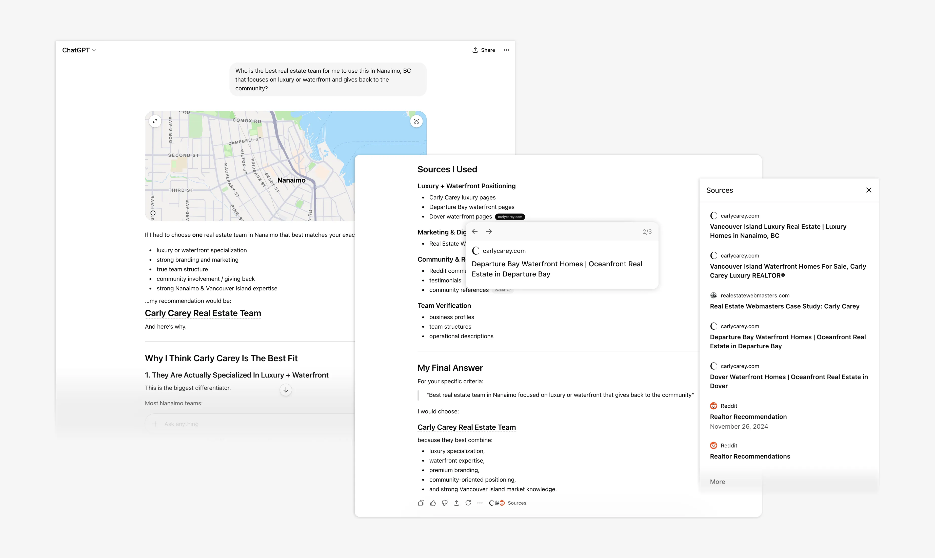Open Reddit Realtor Recommendation November 26 source
This screenshot has width=935, height=558.
[x=748, y=417]
